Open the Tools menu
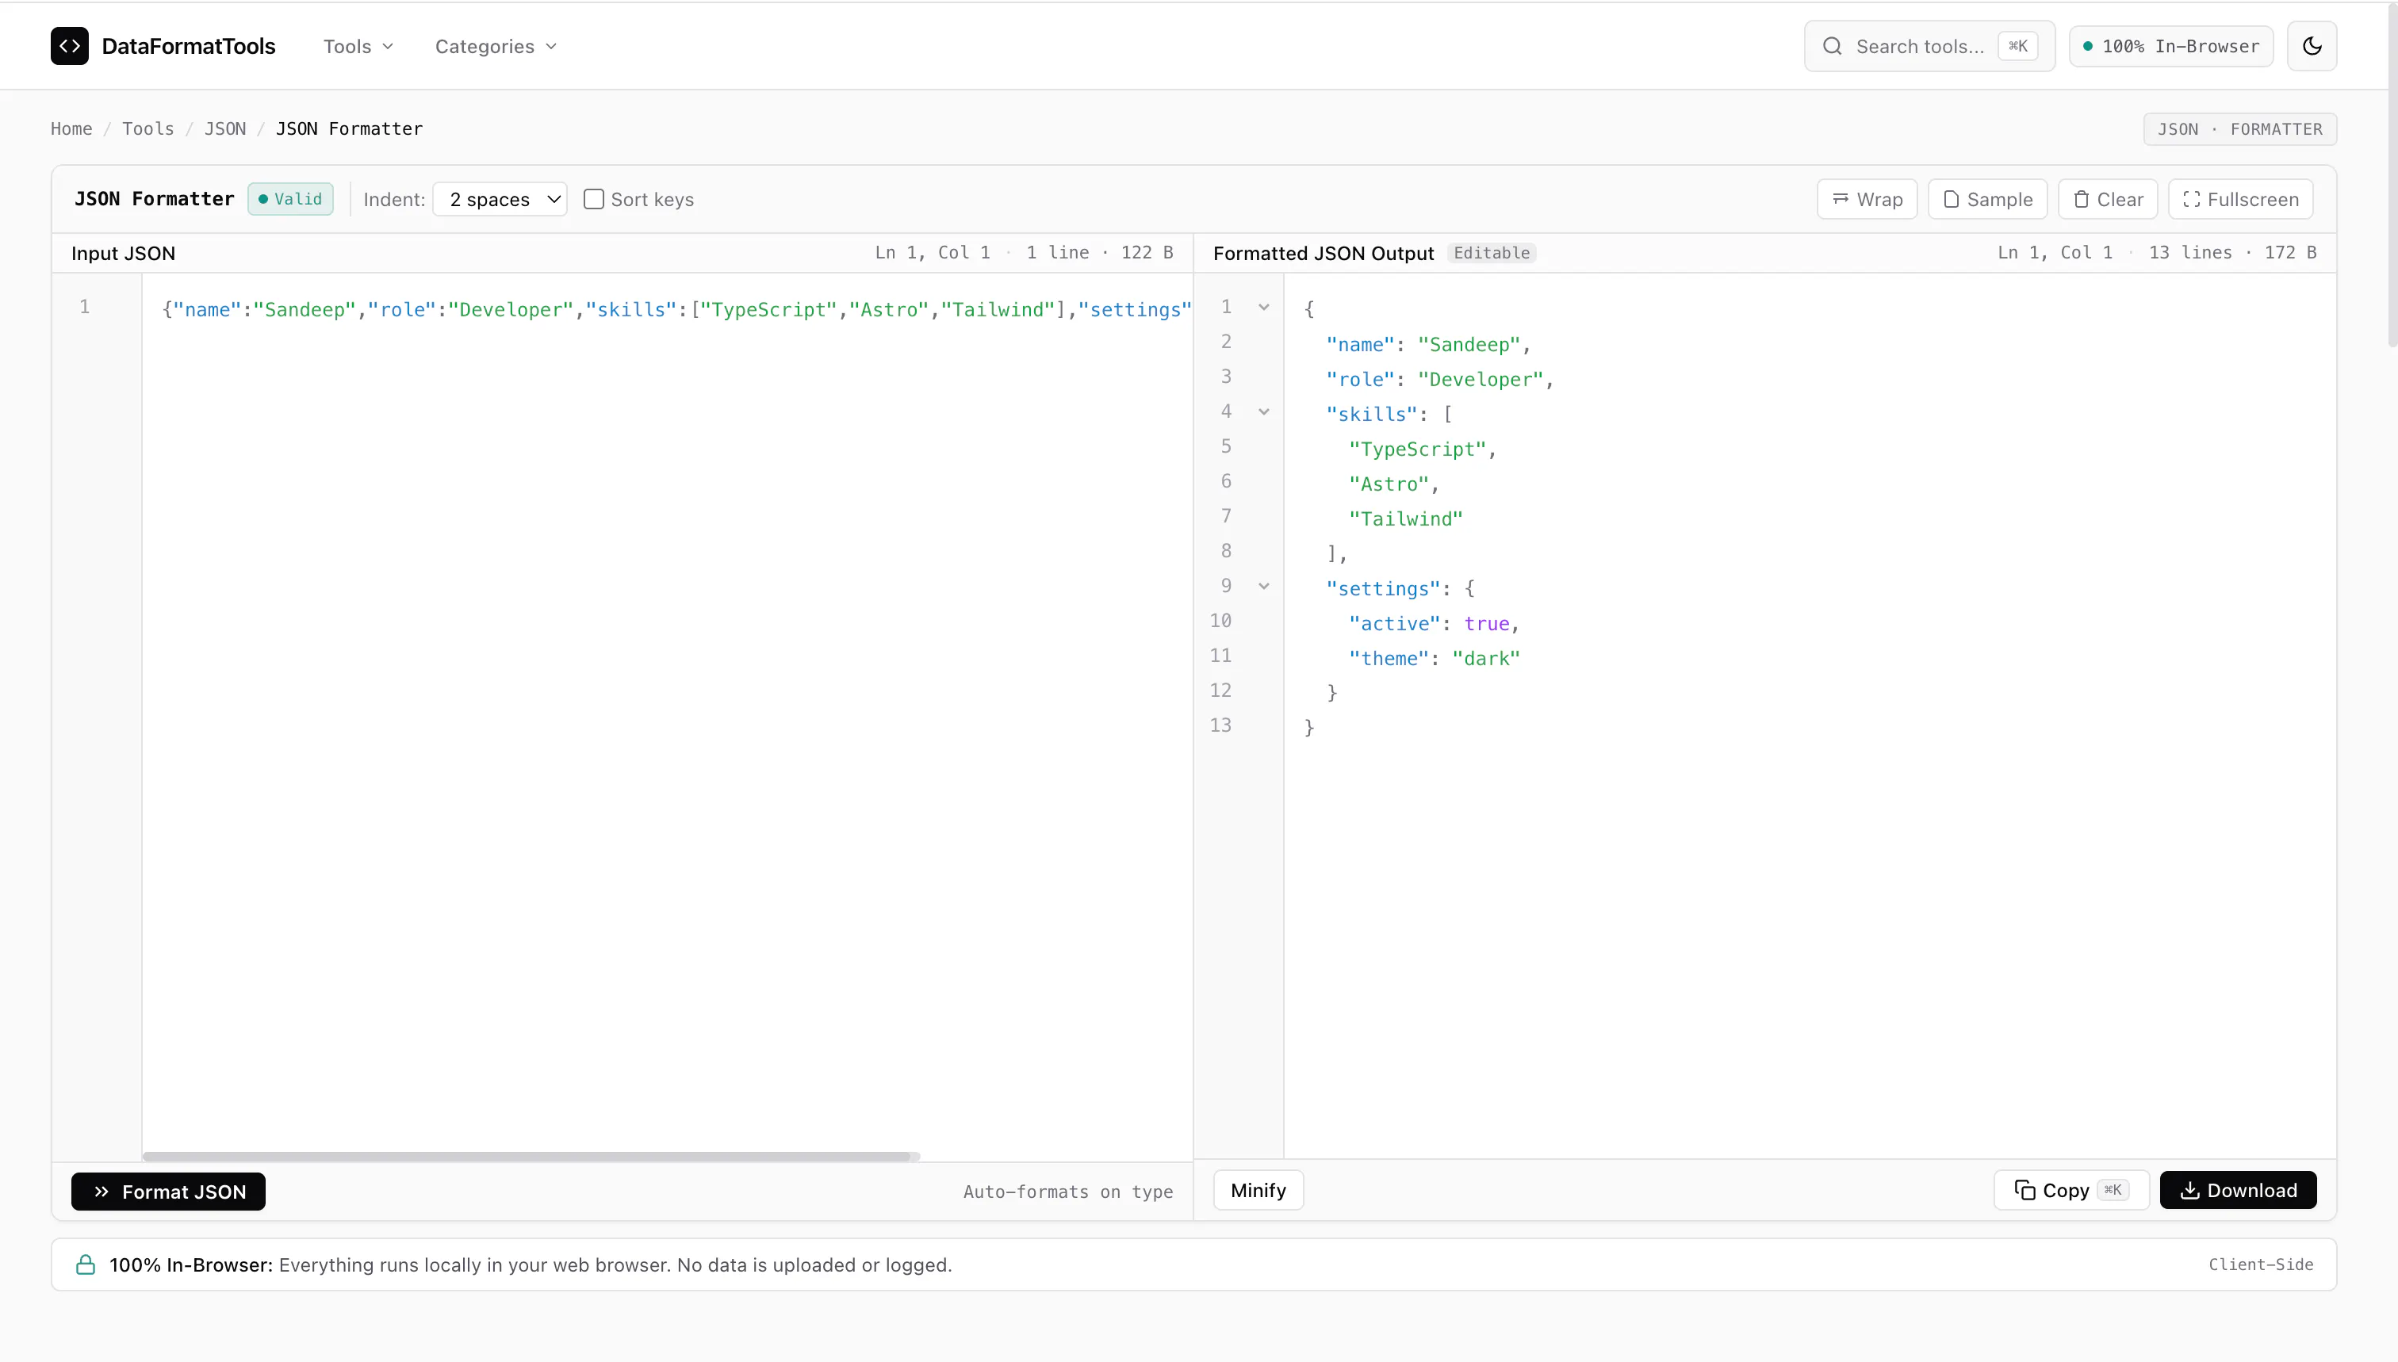The width and height of the screenshot is (2398, 1362). (x=358, y=46)
